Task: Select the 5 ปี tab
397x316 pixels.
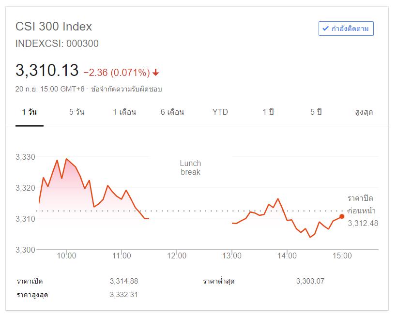Action: pyautogui.click(x=316, y=112)
